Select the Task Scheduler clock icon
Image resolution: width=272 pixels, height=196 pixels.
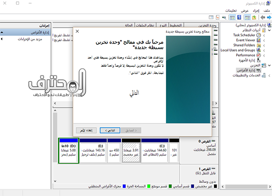pos(259,35)
